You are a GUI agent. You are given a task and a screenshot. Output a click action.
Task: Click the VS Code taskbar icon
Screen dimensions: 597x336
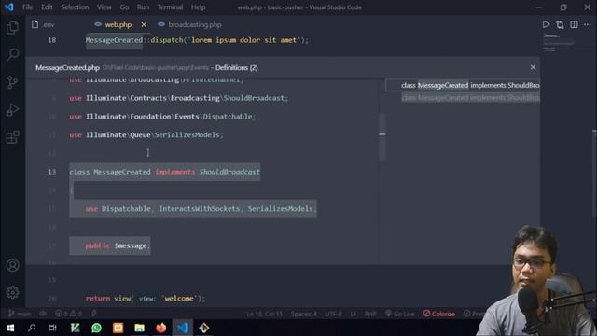point(183,328)
